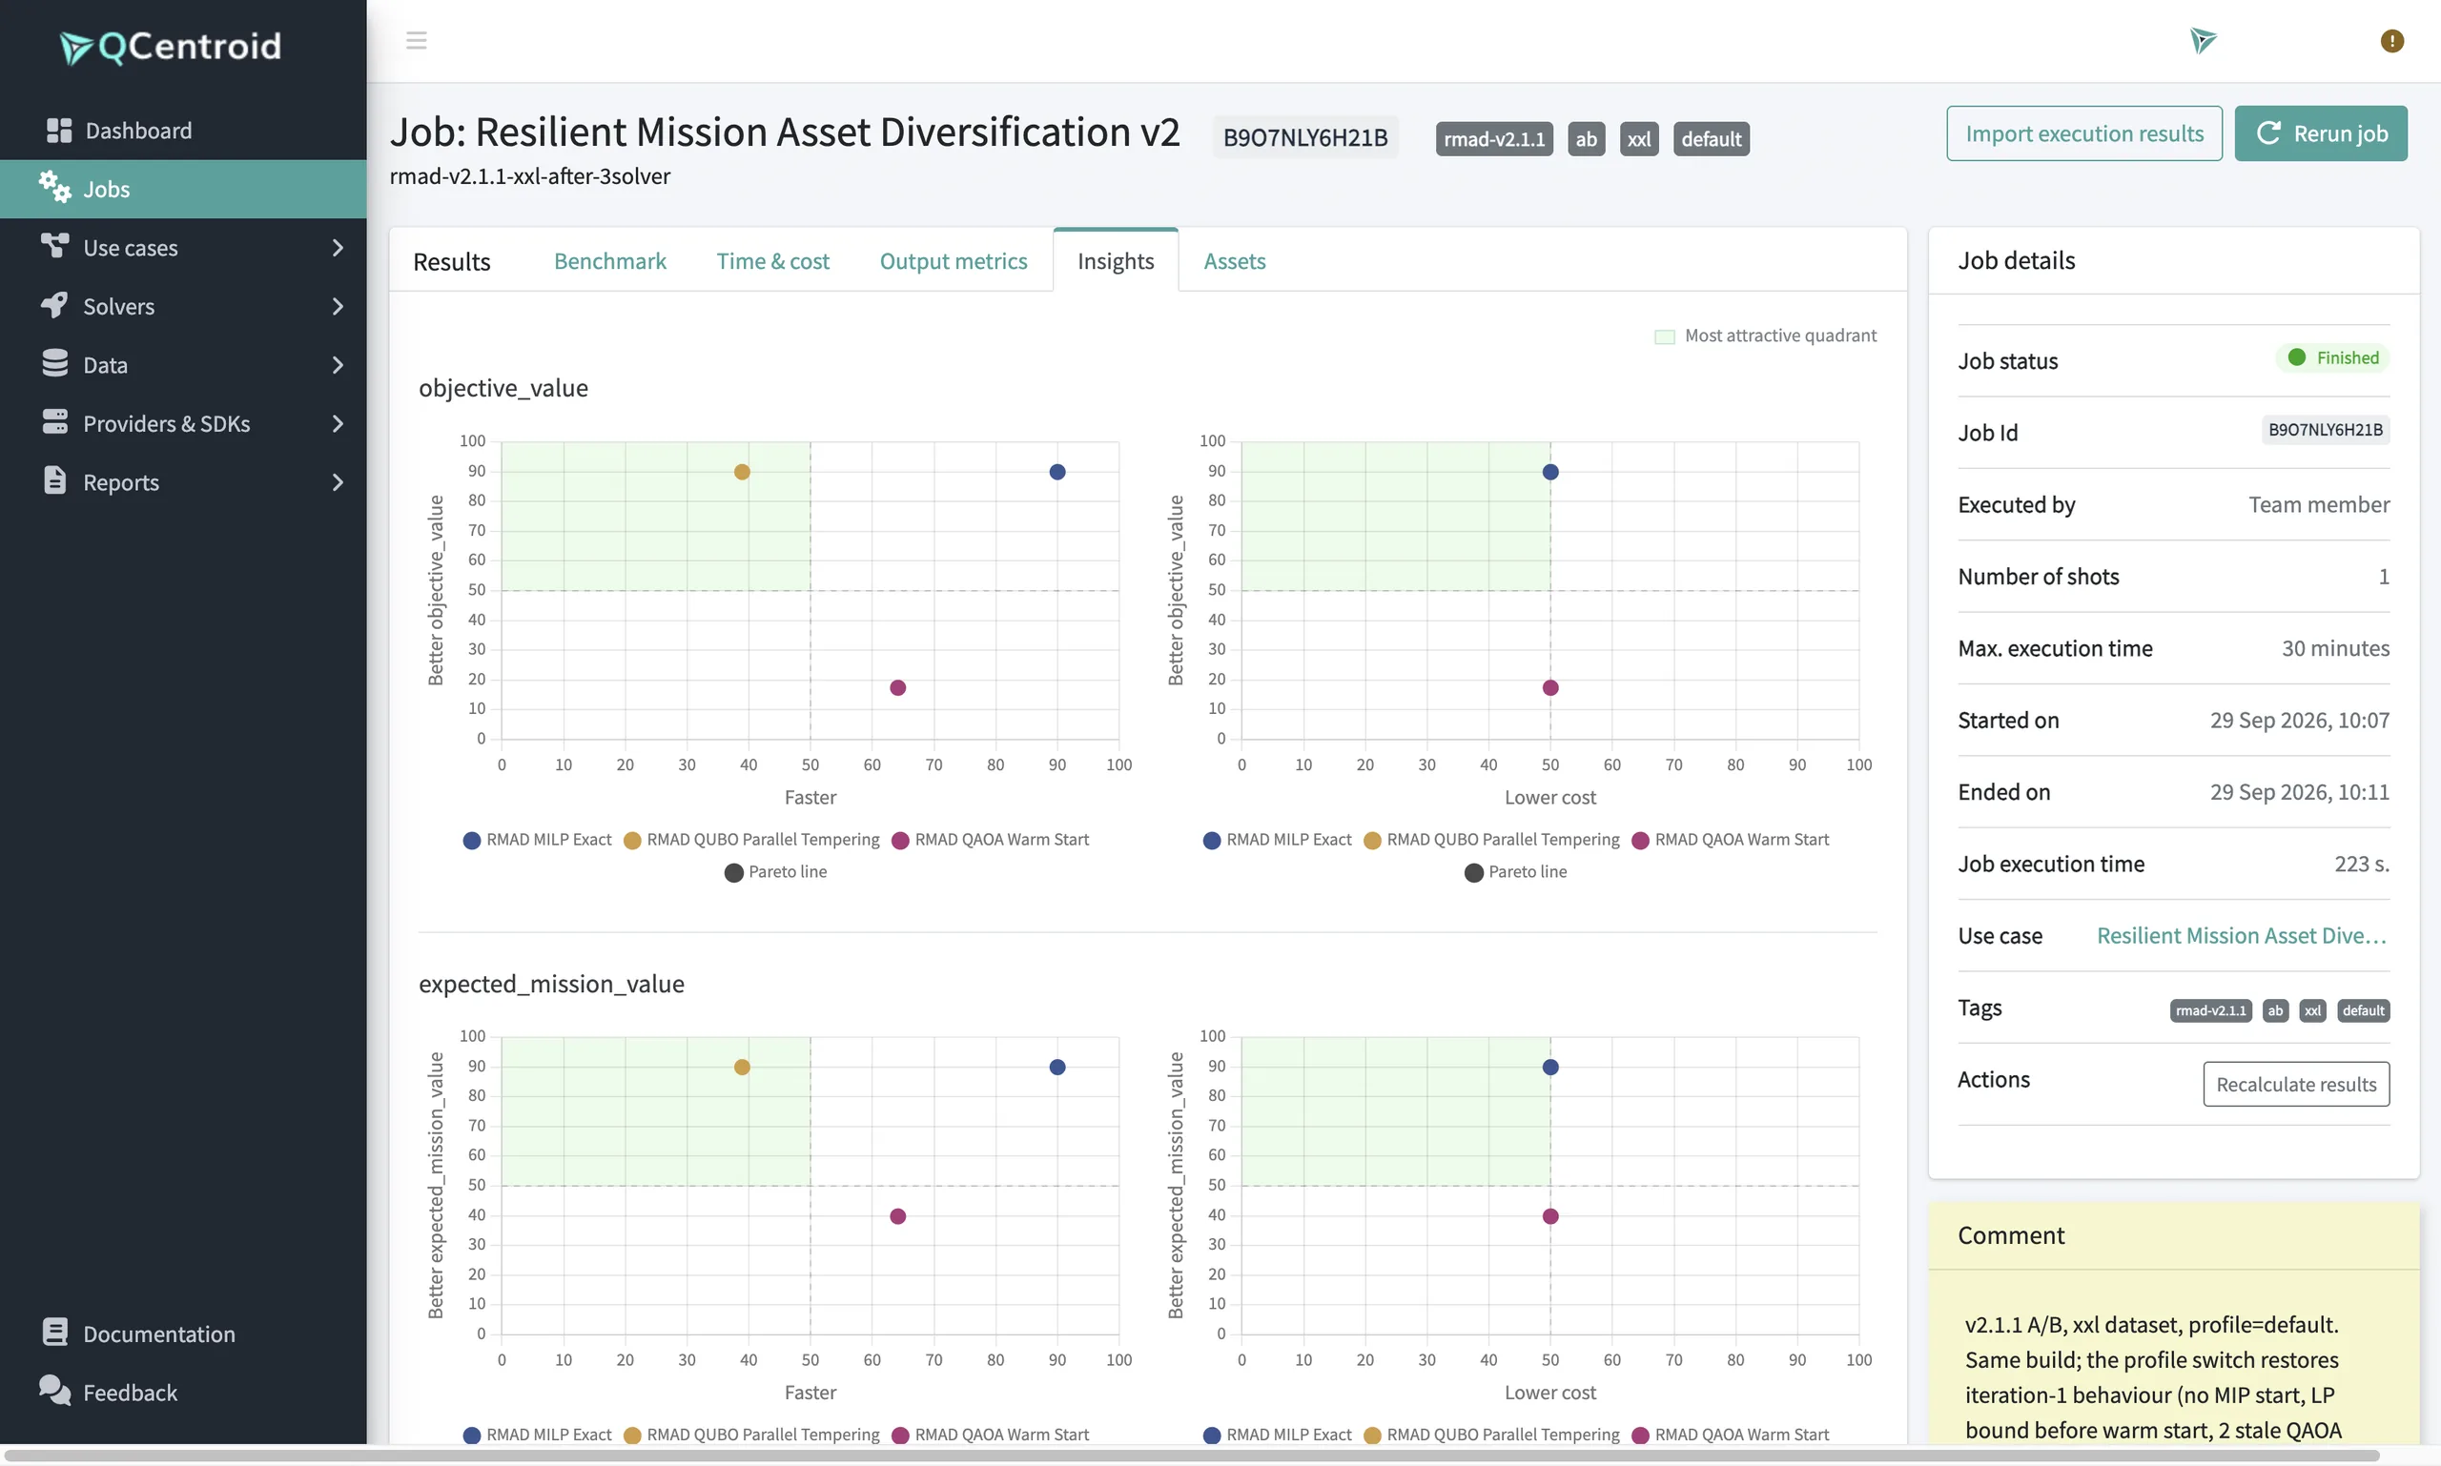The width and height of the screenshot is (2441, 1466).
Task: Switch to the Time & cost tab
Action: (x=772, y=261)
